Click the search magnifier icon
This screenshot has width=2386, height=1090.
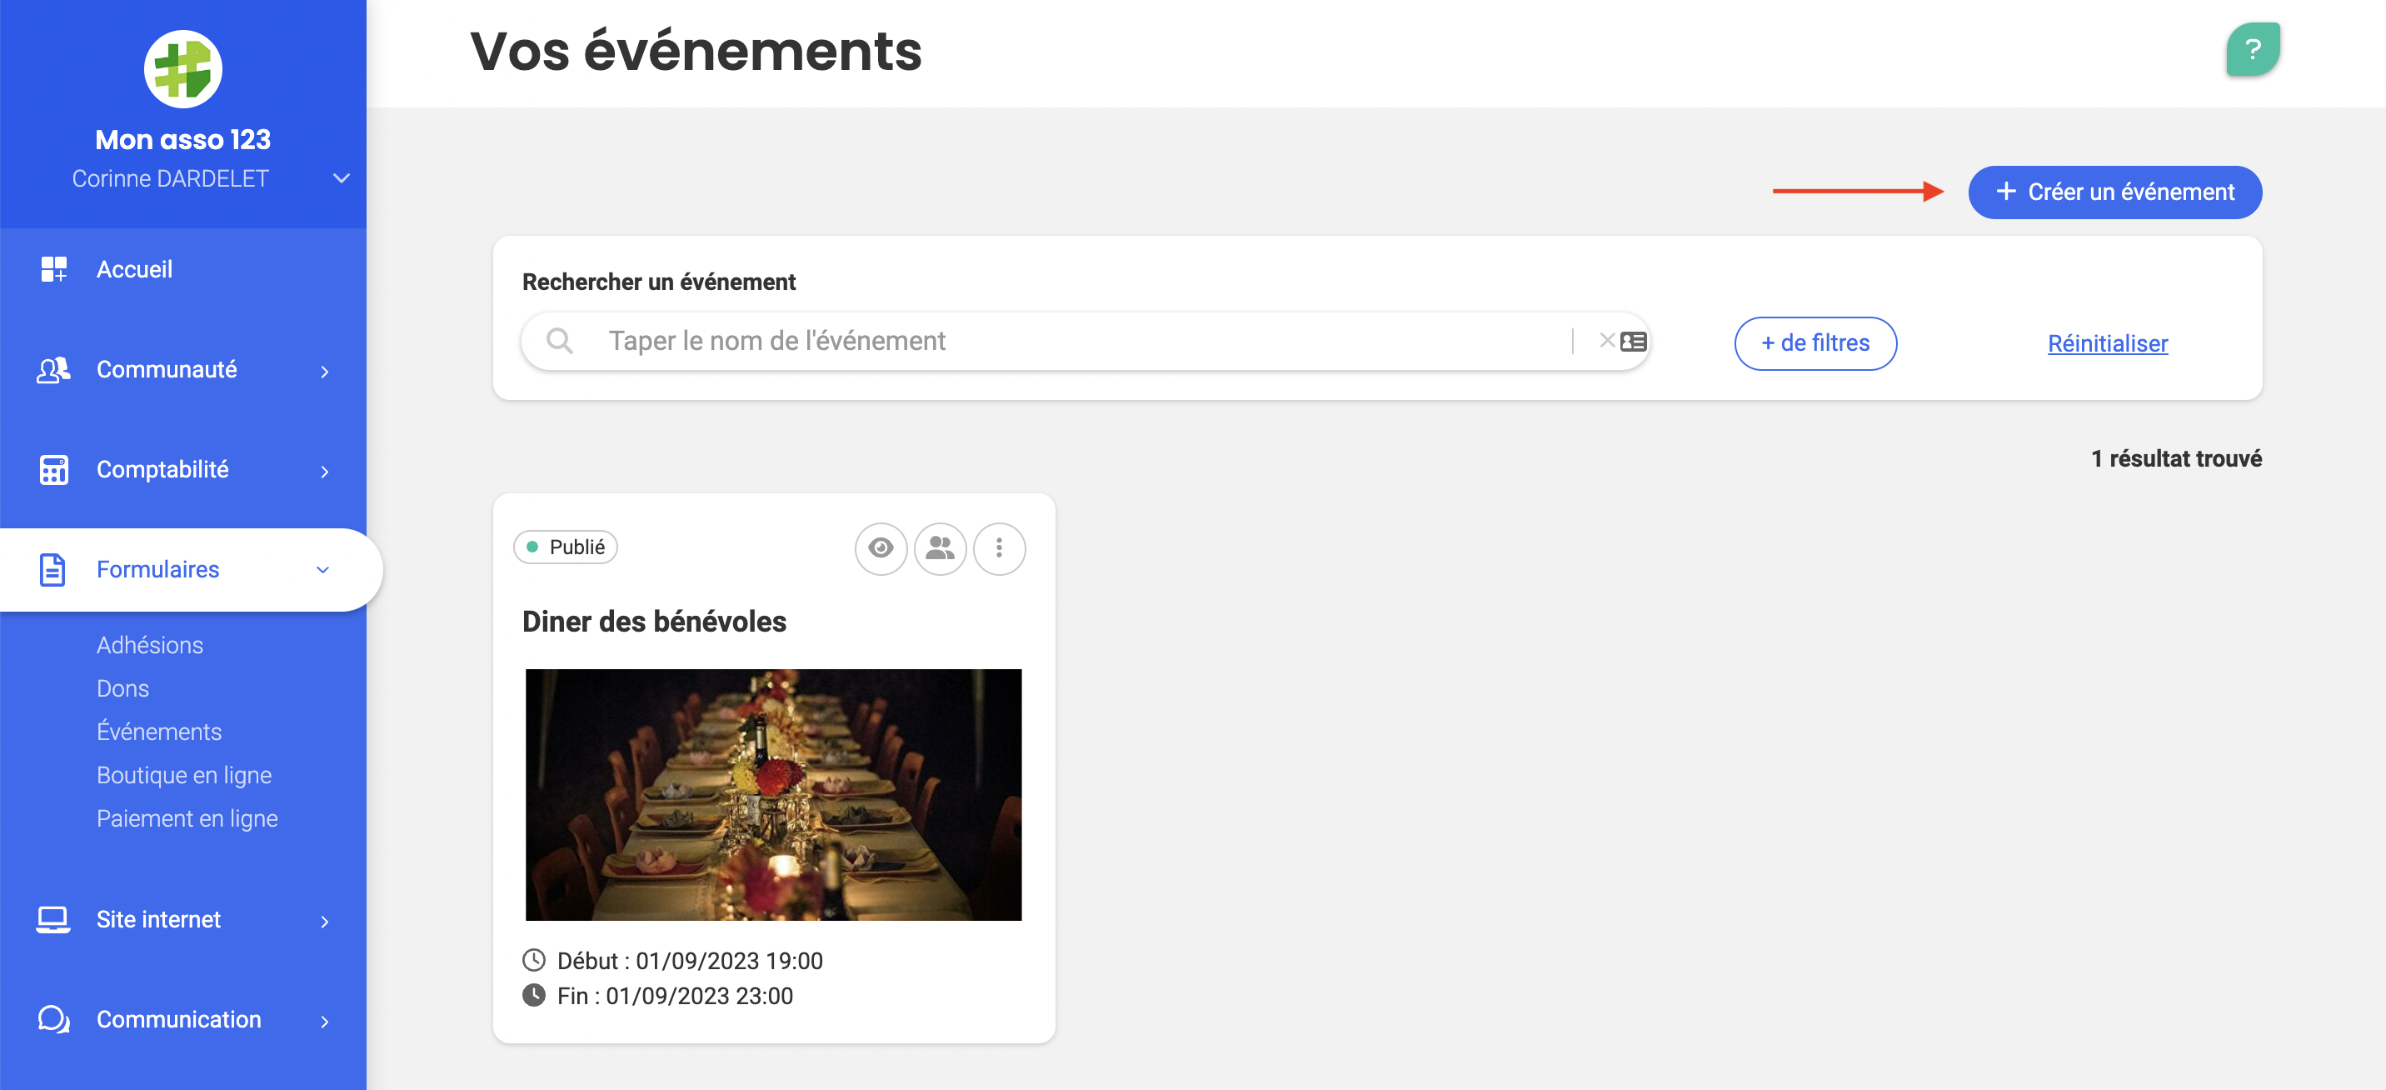coord(560,341)
